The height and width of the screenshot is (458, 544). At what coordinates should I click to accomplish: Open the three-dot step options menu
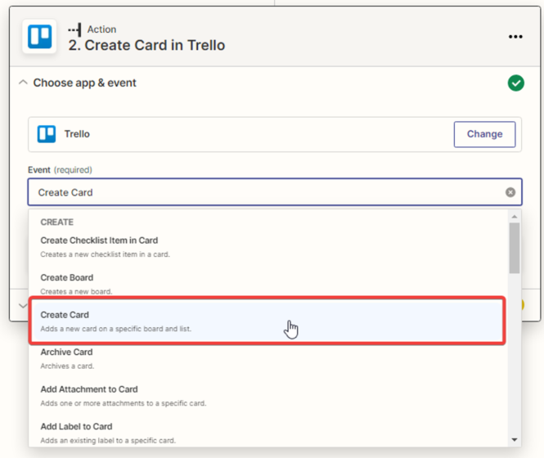tap(515, 37)
